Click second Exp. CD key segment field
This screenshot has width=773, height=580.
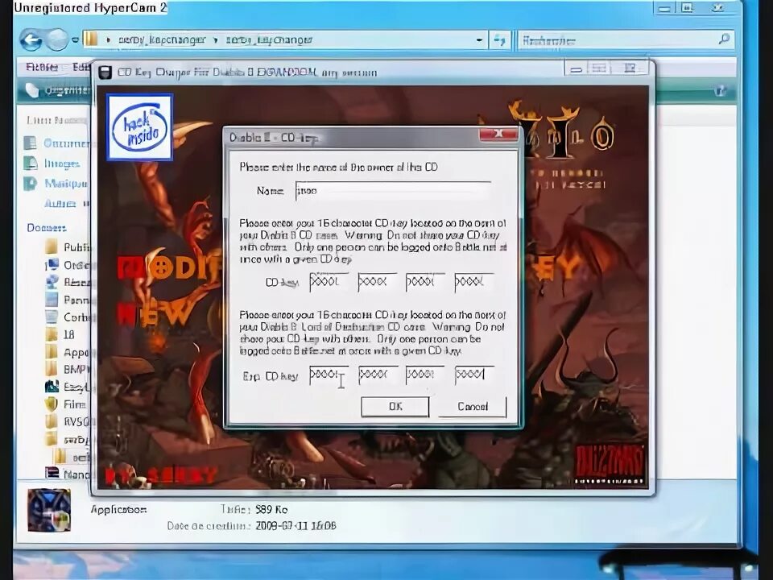pyautogui.click(x=378, y=375)
